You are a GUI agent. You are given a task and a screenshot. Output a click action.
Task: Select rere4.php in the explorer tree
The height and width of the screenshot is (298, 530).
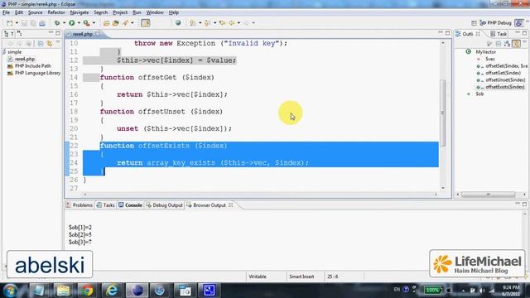tap(25, 59)
